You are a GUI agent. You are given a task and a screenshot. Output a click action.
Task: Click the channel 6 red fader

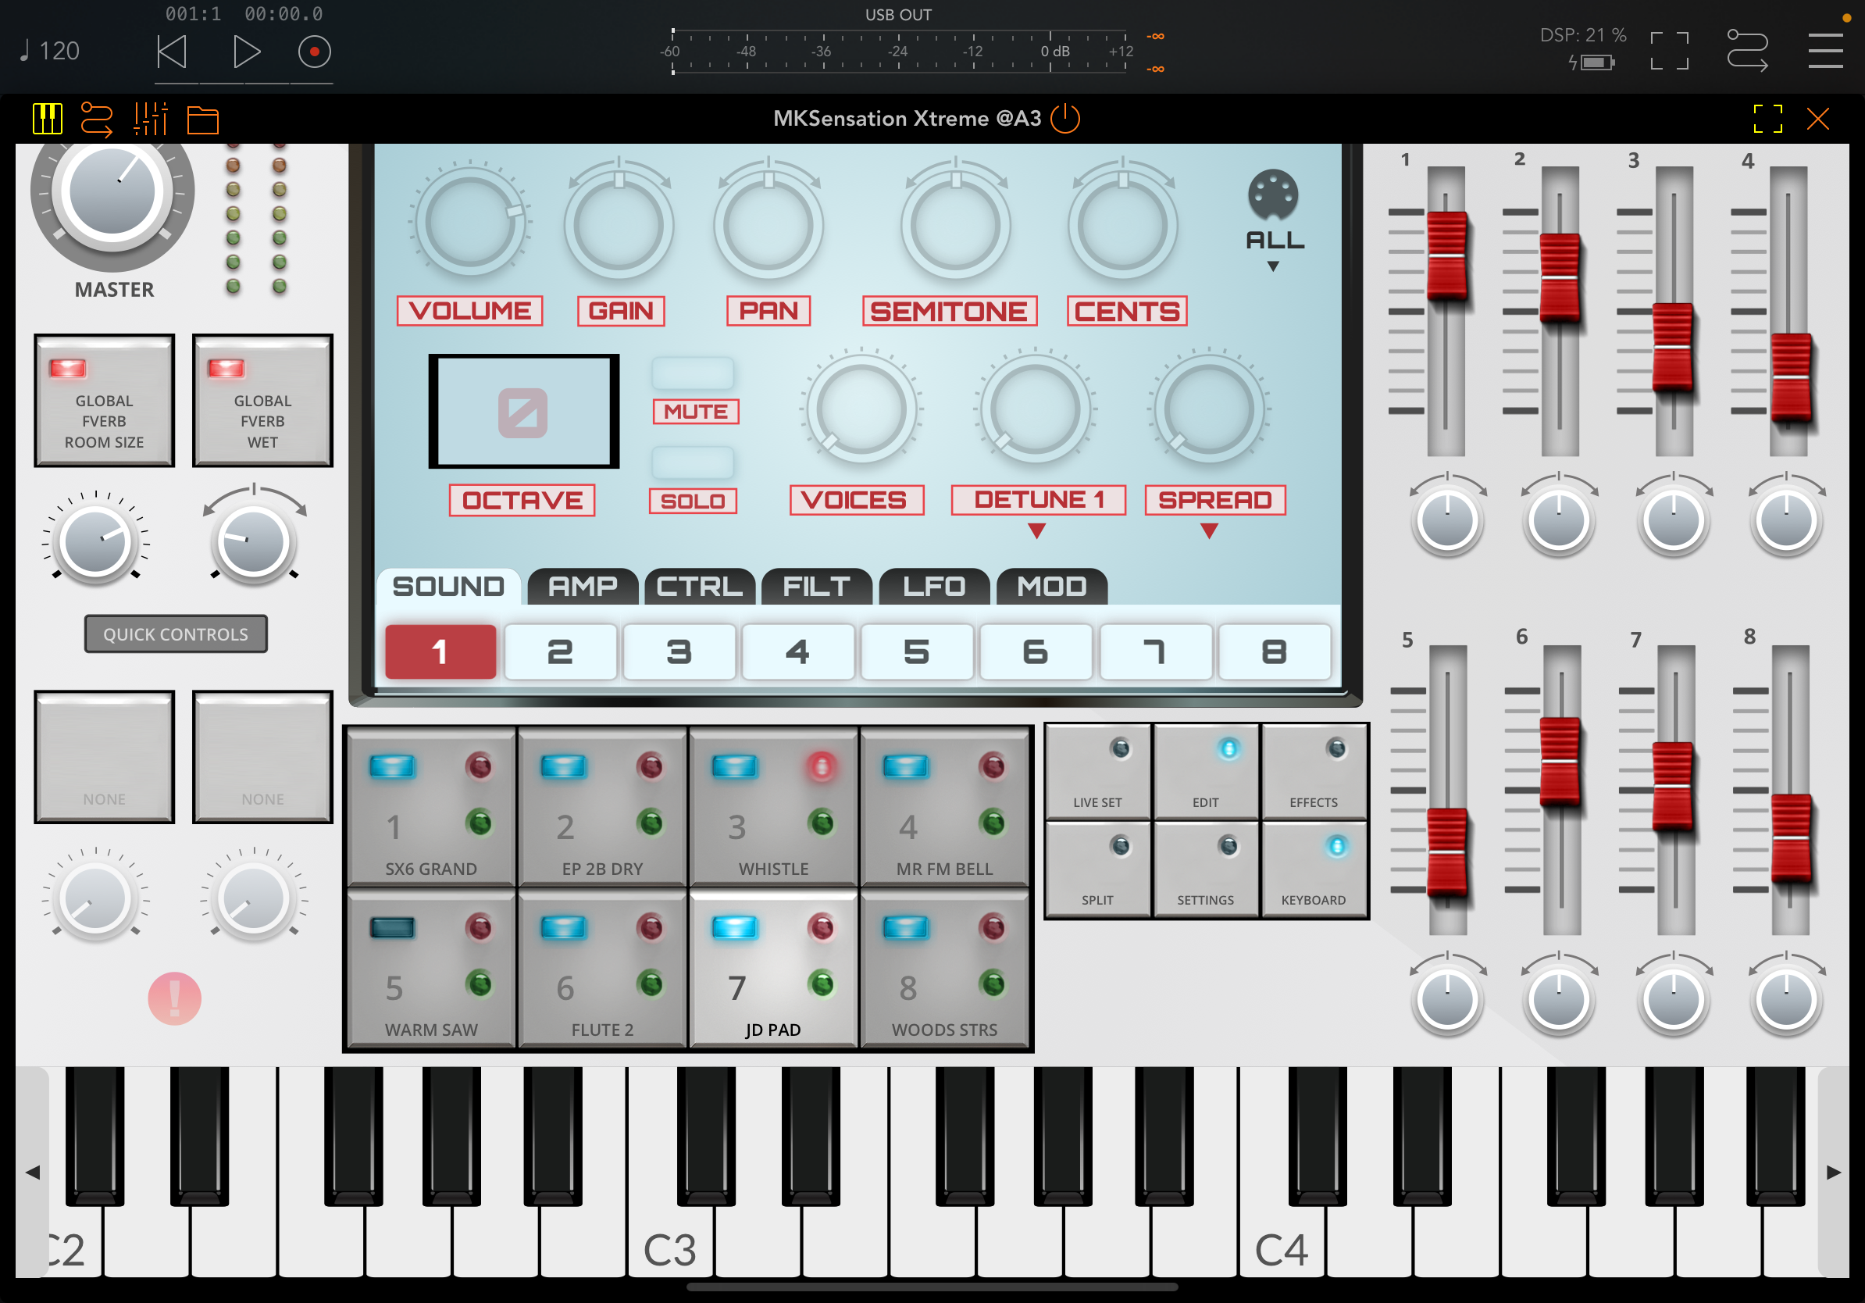pos(1560,761)
